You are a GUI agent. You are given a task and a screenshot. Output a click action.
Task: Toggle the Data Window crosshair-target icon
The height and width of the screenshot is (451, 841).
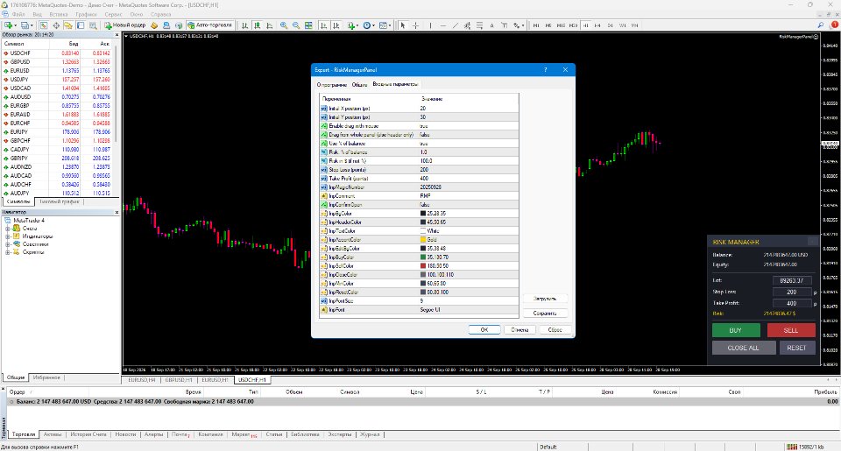(56, 25)
